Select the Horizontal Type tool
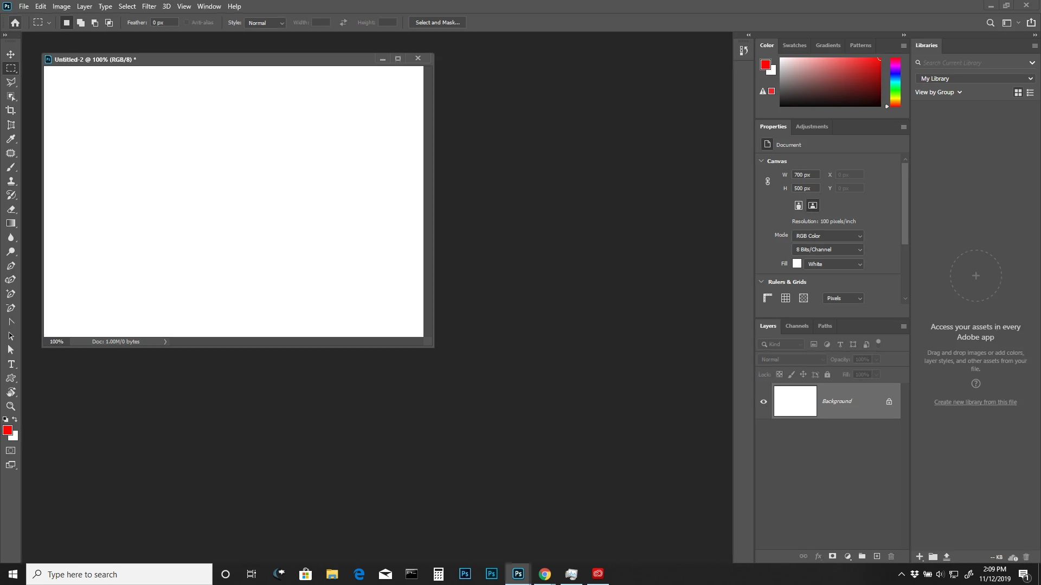The width and height of the screenshot is (1041, 585). [11, 364]
